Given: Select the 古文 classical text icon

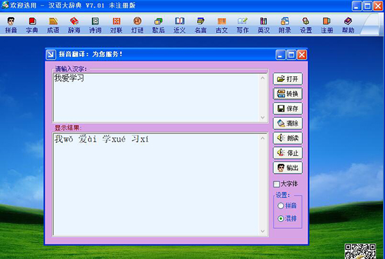Looking at the screenshot, I should 222,25.
